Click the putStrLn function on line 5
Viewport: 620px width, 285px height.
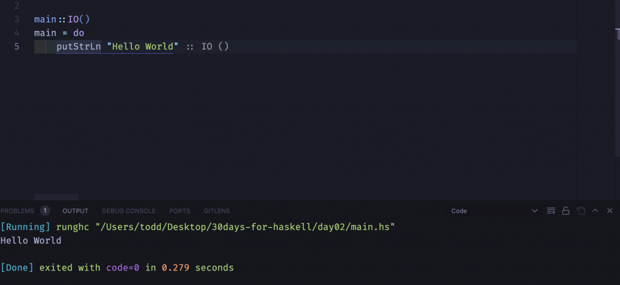[79, 47]
